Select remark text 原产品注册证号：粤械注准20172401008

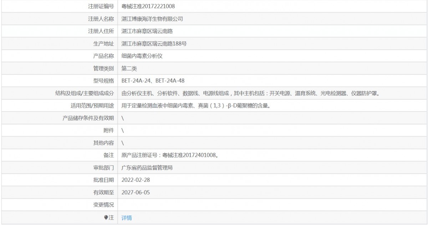click(170, 155)
